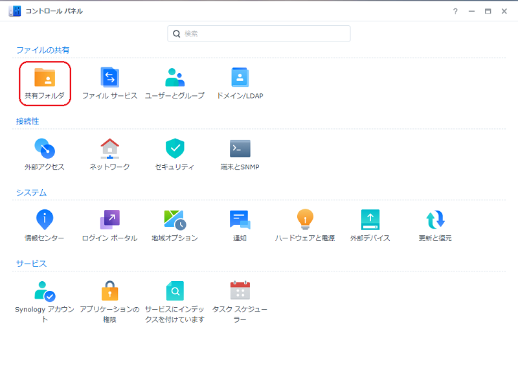This screenshot has width=518, height=390.
Task: Open the サービスにインデックス search-file icon
Action: 175,291
